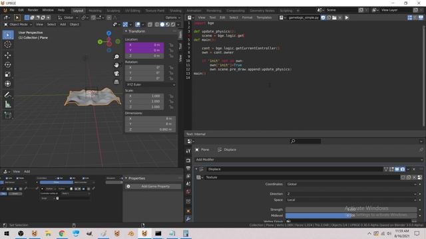The width and height of the screenshot is (426, 239).
Task: Open the Direction Z dropdown
Action: (x=351, y=194)
